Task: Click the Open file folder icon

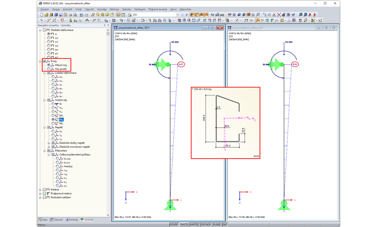Action: click(x=47, y=15)
